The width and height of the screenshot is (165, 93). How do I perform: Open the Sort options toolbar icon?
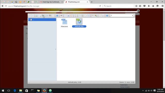point(103,16)
